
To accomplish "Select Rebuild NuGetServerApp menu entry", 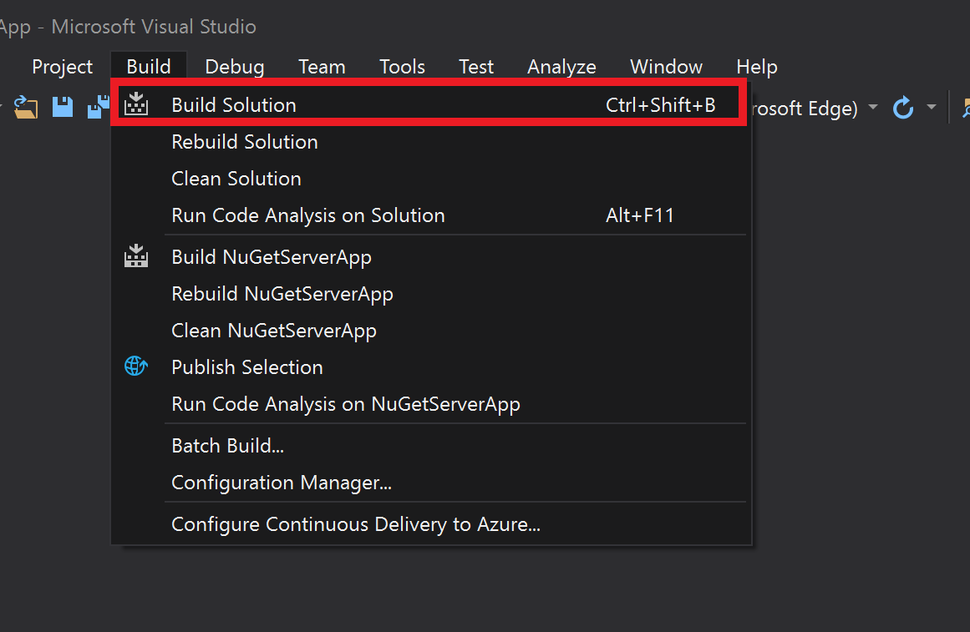I will point(430,293).
